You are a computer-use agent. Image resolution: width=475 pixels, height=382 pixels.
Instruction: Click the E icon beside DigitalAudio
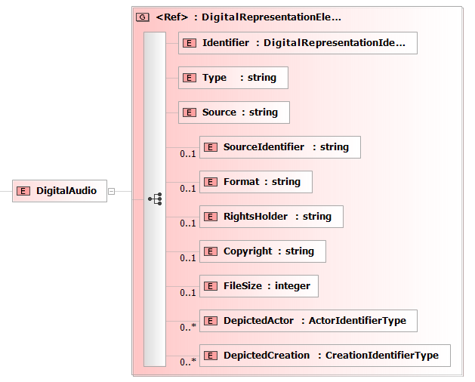point(23,191)
